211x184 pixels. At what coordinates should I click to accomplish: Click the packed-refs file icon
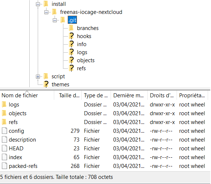tap(4, 166)
